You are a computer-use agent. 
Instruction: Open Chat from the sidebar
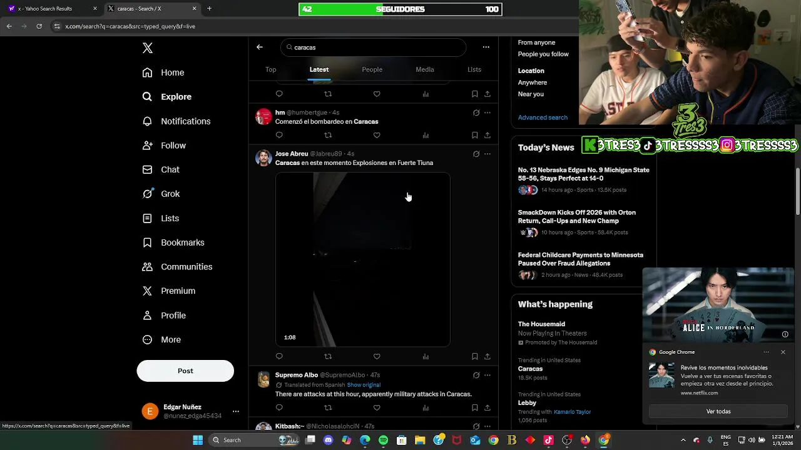(161, 169)
